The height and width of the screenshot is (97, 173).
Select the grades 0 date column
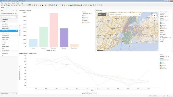[5, 24]
